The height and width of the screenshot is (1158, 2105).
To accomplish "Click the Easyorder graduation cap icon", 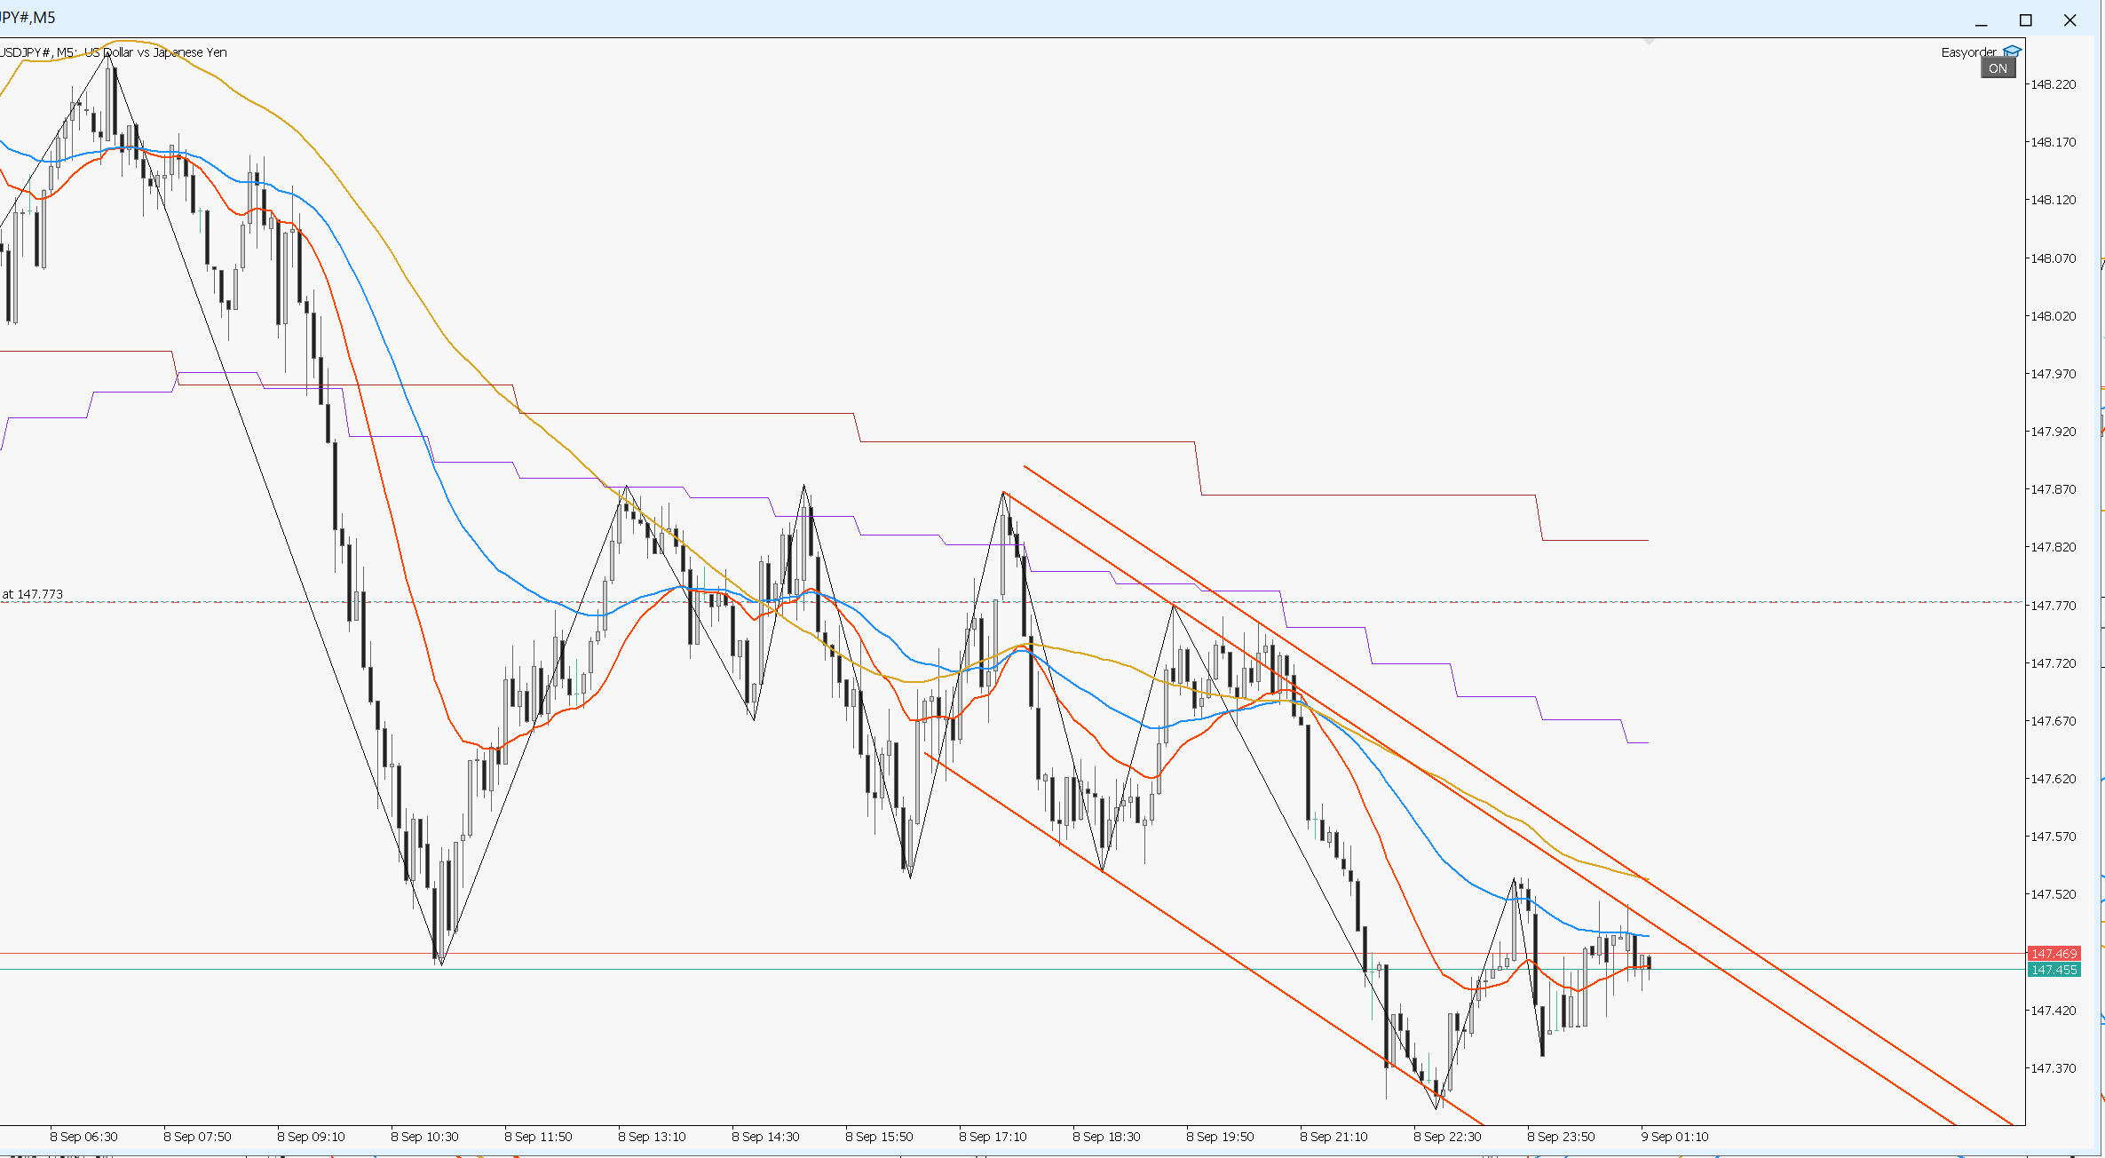I will click(2012, 52).
